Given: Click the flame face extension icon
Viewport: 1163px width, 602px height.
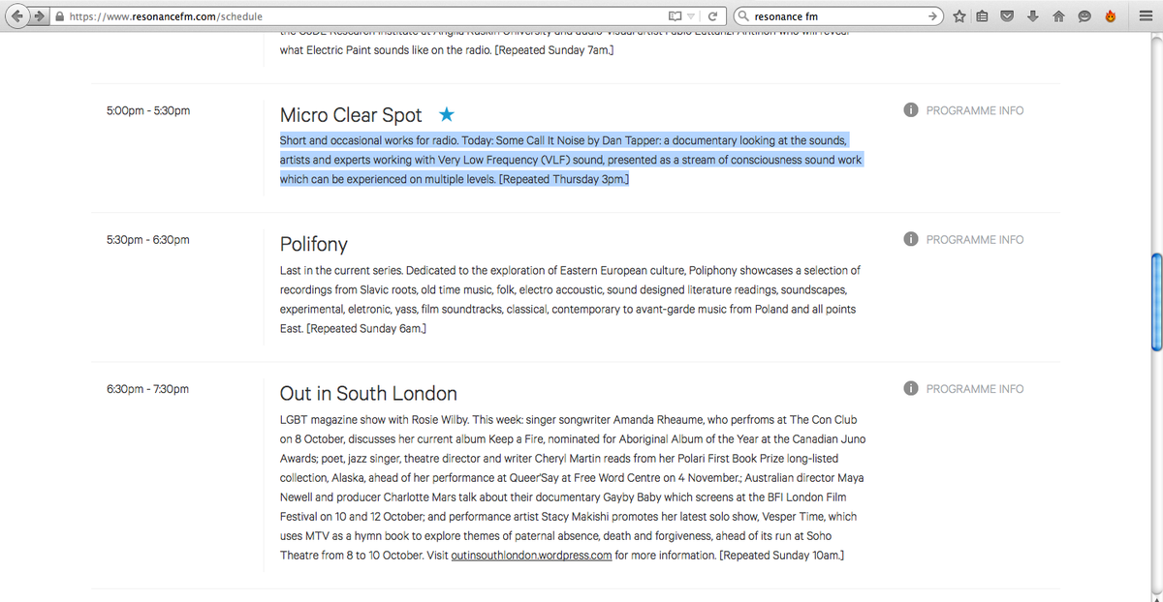Looking at the screenshot, I should pyautogui.click(x=1110, y=16).
